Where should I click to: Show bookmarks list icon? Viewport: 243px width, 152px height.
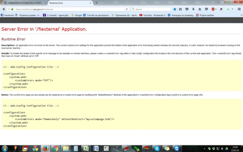(x=180, y=9)
